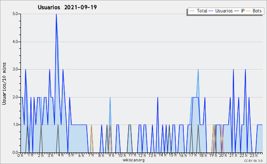Click the light blue peak at 3.0 near 17 h
The width and height of the screenshot is (267, 164).
tap(198, 70)
